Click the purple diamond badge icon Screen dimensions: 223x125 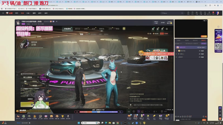(53, 21)
